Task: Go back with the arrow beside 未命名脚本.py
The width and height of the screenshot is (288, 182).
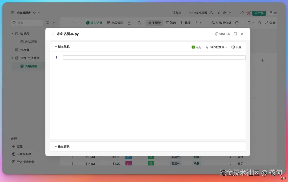Action: tap(53, 34)
